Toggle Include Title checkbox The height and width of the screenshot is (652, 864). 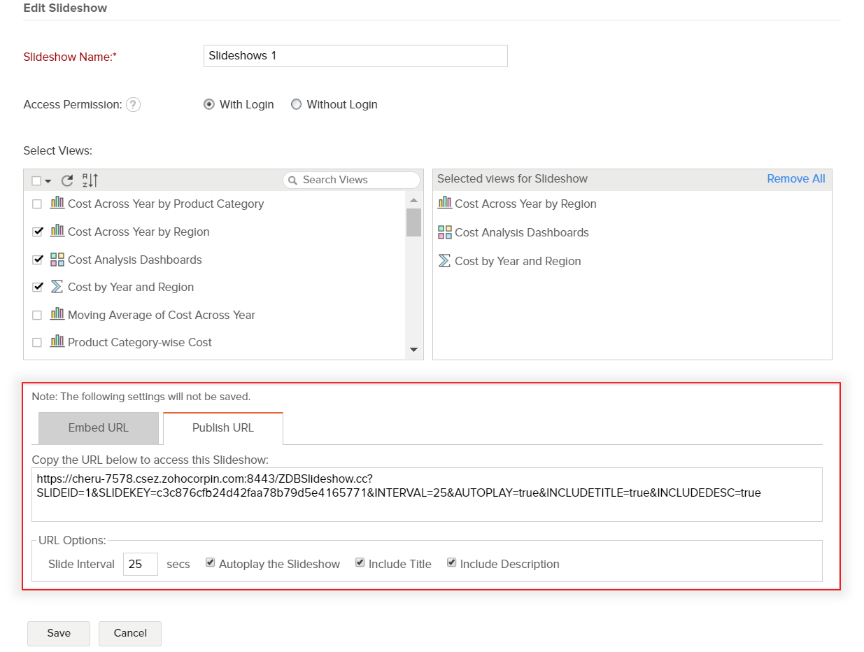click(x=360, y=562)
